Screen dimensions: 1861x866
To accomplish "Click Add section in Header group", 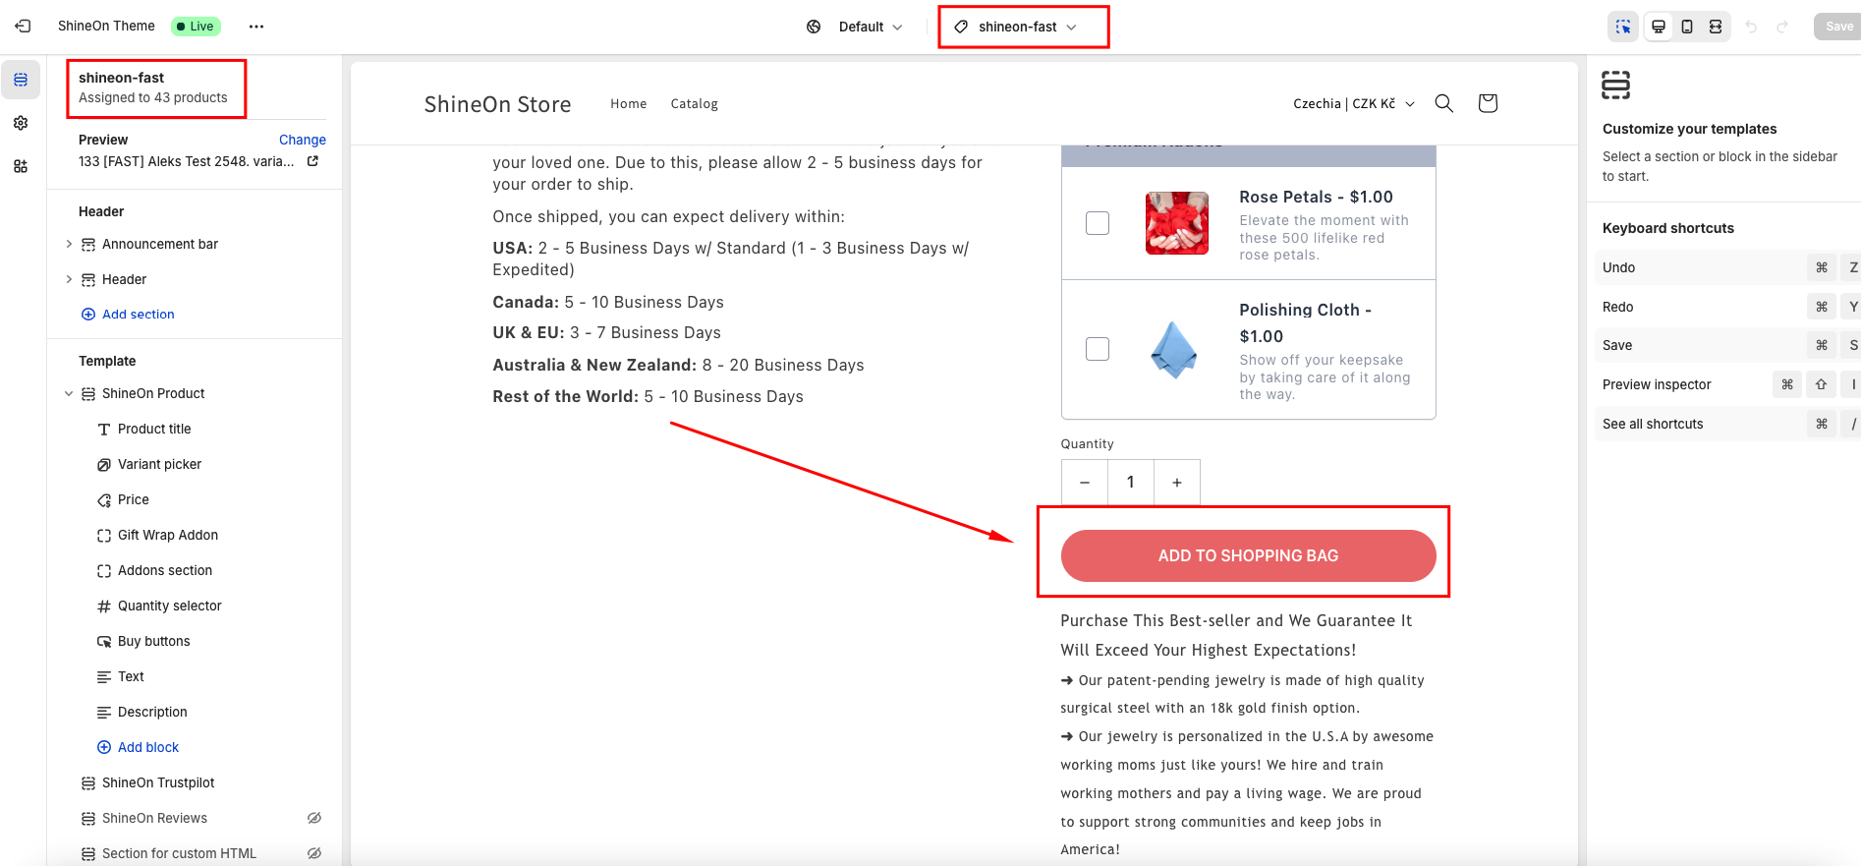I will (128, 315).
